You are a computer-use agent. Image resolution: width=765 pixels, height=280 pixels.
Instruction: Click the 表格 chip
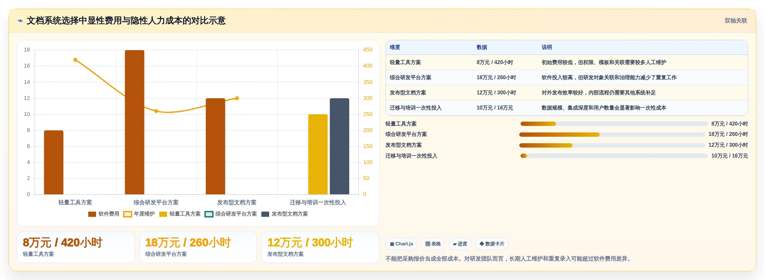(433, 244)
